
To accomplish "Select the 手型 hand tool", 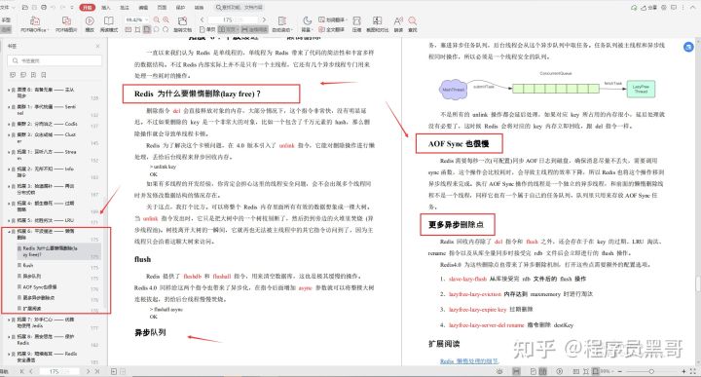I will click(6, 20).
